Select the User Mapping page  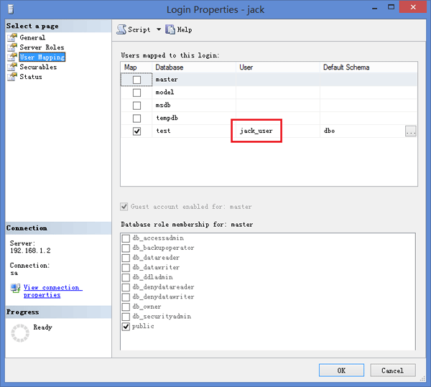tap(42, 57)
